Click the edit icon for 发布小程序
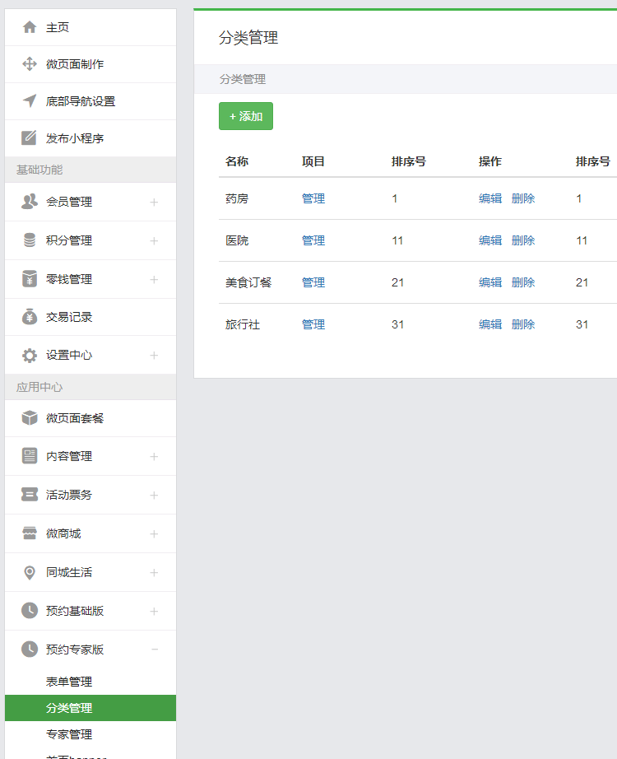Image resolution: width=617 pixels, height=759 pixels. click(x=30, y=138)
